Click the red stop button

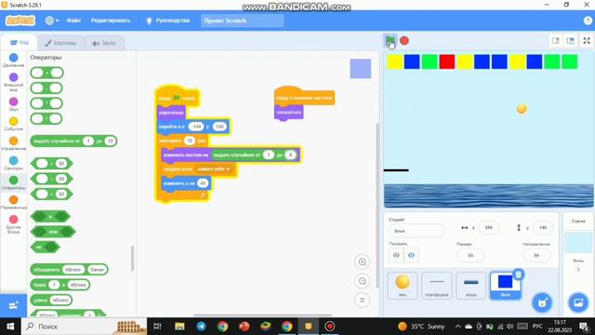click(x=404, y=41)
